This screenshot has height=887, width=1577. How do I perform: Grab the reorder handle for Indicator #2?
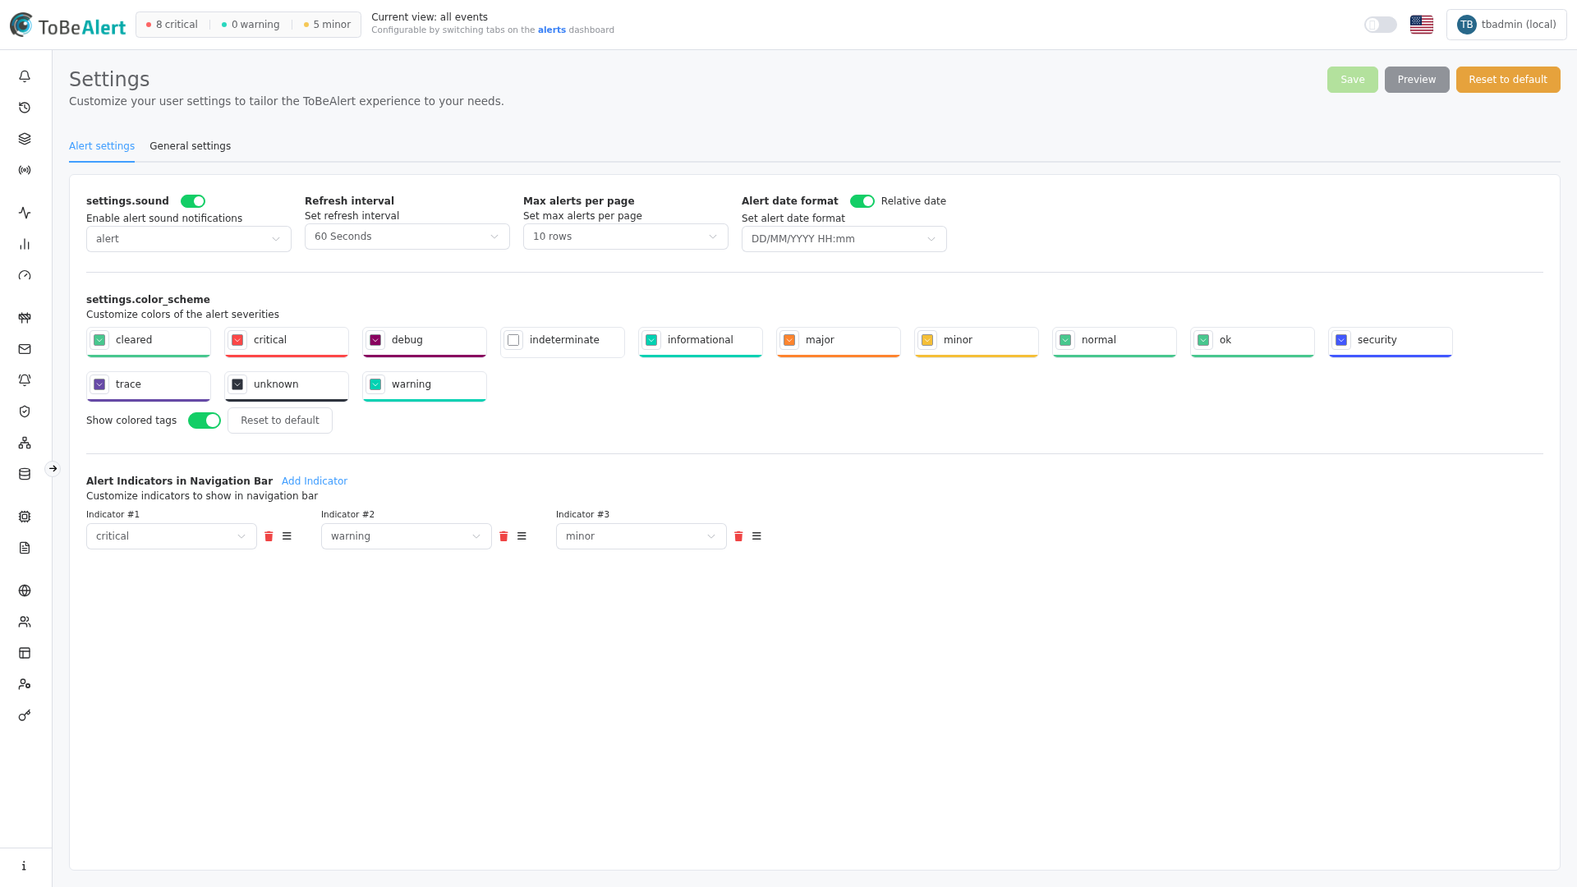[x=522, y=536]
